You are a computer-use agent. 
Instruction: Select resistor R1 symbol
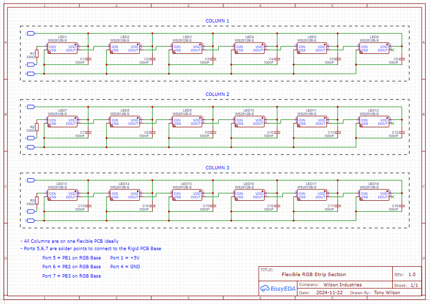pos(37,53)
